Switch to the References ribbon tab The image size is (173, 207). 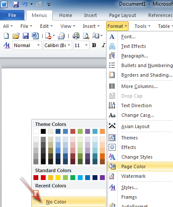(x=160, y=15)
